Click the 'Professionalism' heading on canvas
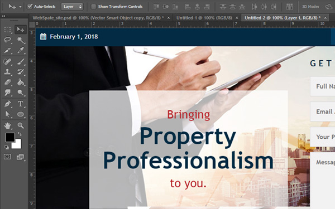The height and width of the screenshot is (209, 335). 188,161
